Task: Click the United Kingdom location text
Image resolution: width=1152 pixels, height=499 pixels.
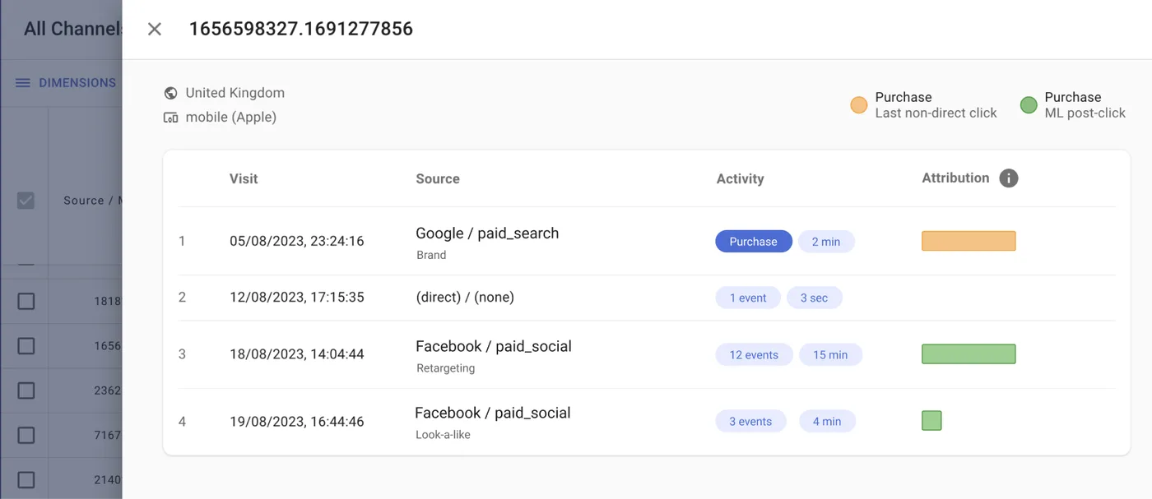Action: pyautogui.click(x=235, y=93)
